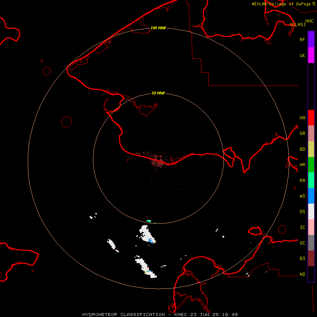Click the "HA" legend label
The height and width of the screenshot is (317, 317).
pos(302,118)
